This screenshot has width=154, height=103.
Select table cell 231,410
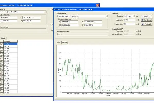(10, 71)
